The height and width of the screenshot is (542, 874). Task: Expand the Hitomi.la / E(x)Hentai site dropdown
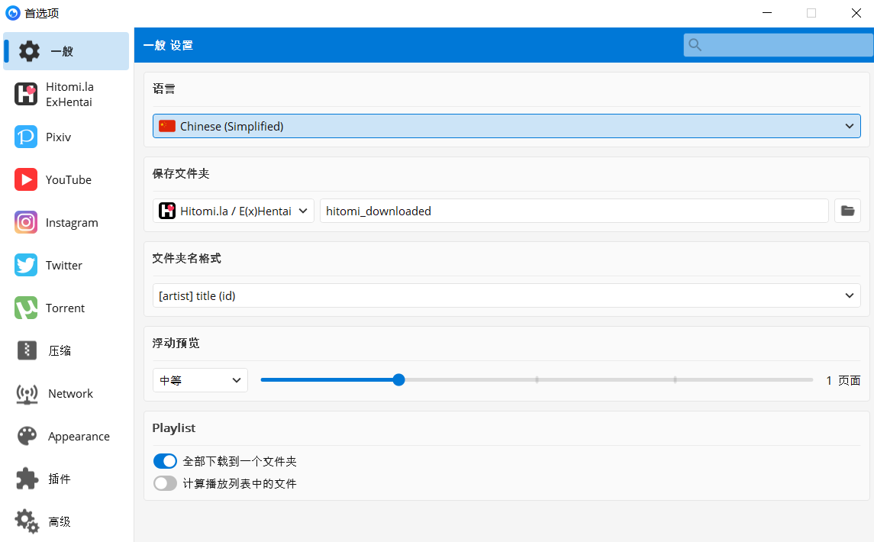(x=233, y=211)
